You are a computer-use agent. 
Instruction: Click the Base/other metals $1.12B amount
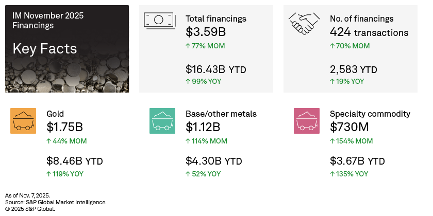click(x=203, y=128)
